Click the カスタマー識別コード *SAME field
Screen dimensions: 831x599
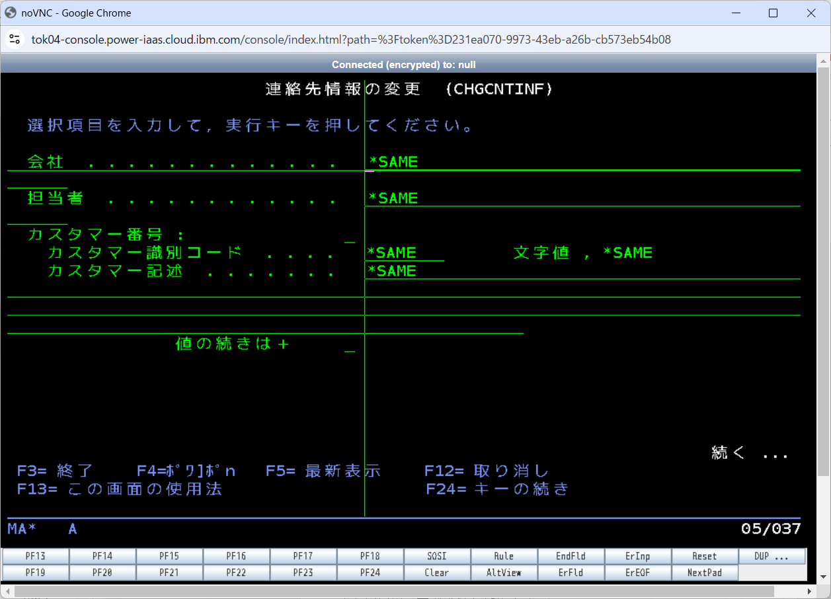pyautogui.click(x=405, y=253)
